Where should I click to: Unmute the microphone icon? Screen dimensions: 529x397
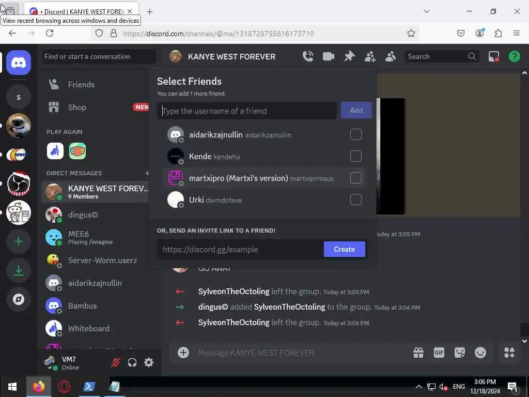(116, 362)
